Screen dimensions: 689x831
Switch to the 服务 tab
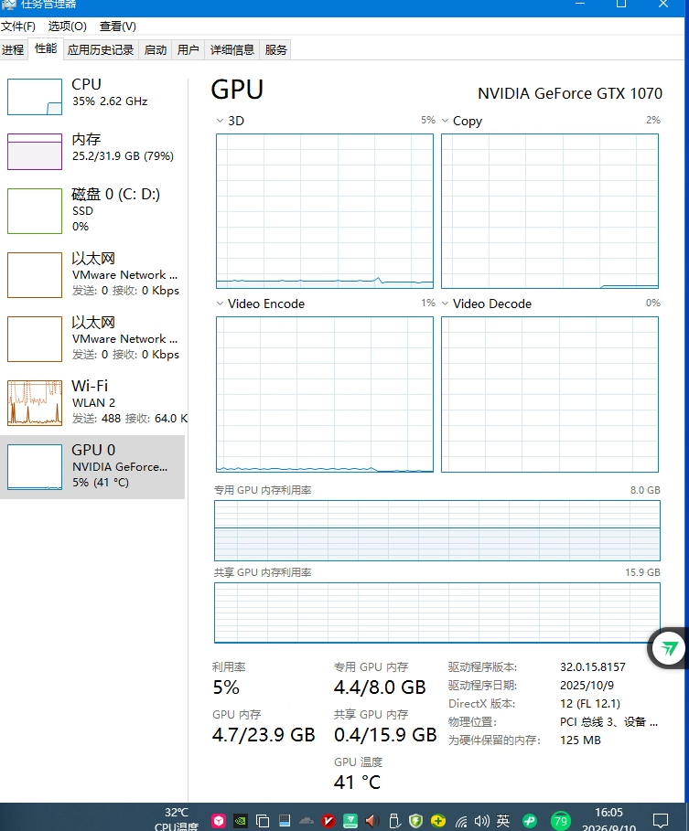tap(275, 49)
